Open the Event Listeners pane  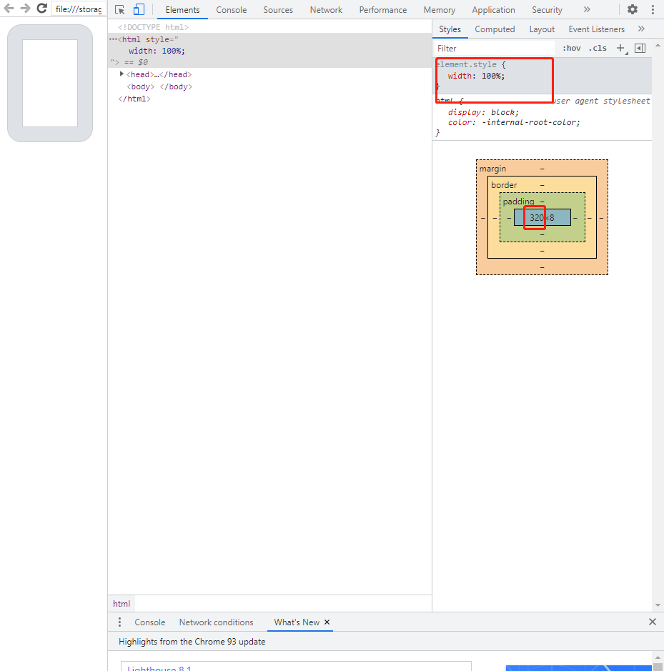[596, 29]
